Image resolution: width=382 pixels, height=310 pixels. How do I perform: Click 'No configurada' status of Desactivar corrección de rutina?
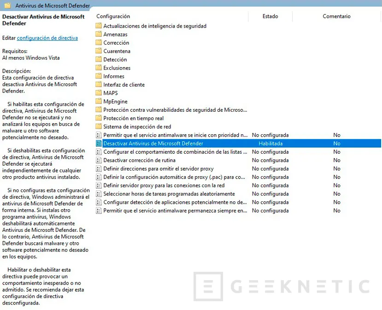(x=270, y=160)
